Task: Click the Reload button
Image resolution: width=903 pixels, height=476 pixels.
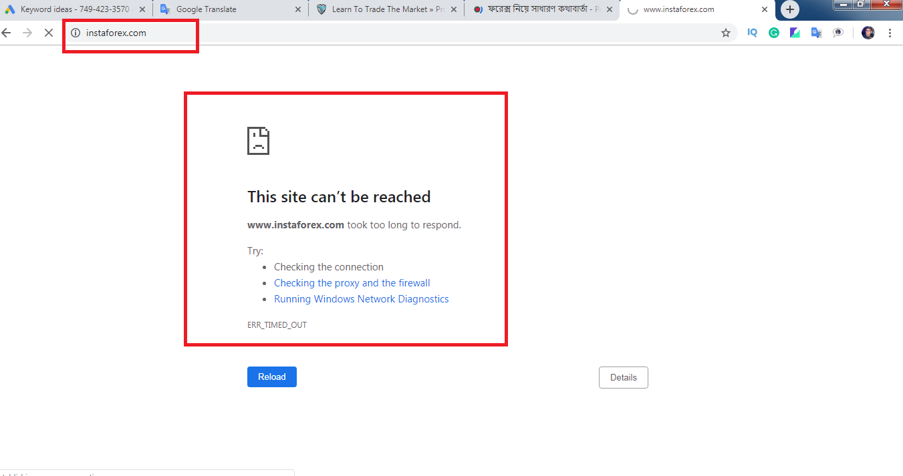Action: [x=272, y=377]
